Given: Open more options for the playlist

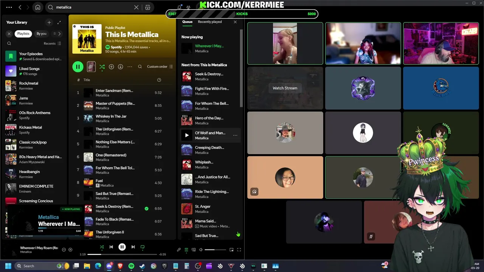Looking at the screenshot, I should pos(130,67).
